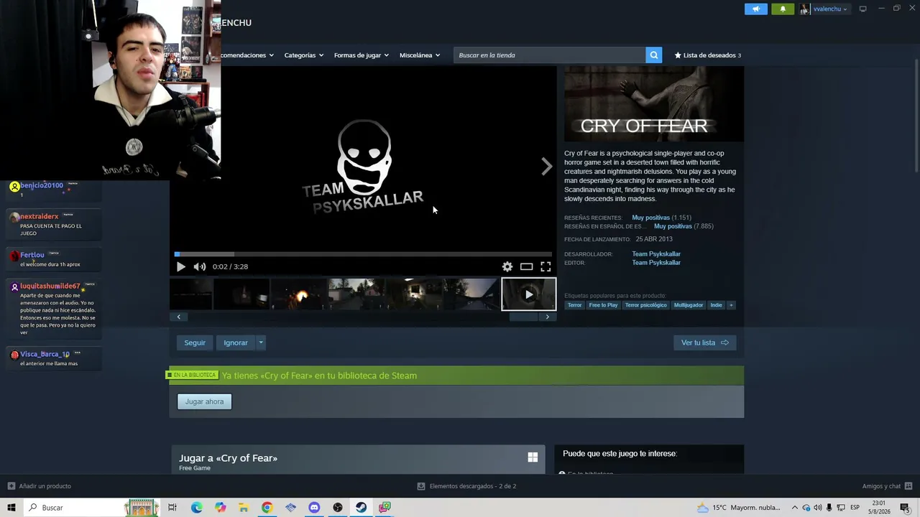Switch ESP keyboard language indicator
The width and height of the screenshot is (920, 517).
pyautogui.click(x=855, y=508)
